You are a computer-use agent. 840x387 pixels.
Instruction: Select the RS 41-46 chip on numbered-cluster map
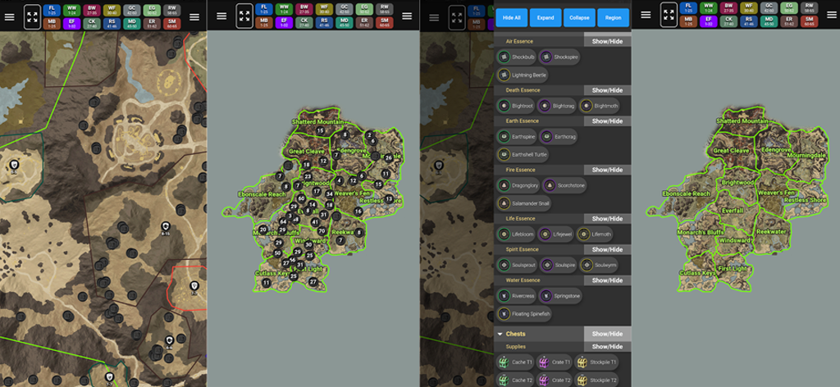click(323, 22)
